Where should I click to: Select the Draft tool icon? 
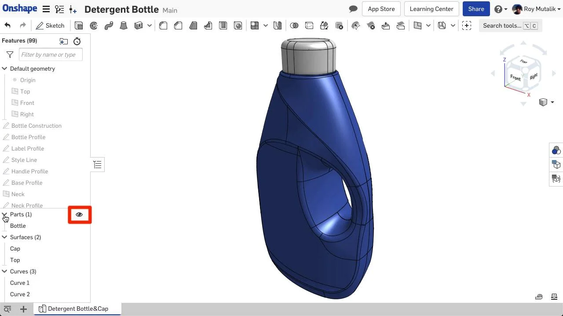(x=193, y=25)
